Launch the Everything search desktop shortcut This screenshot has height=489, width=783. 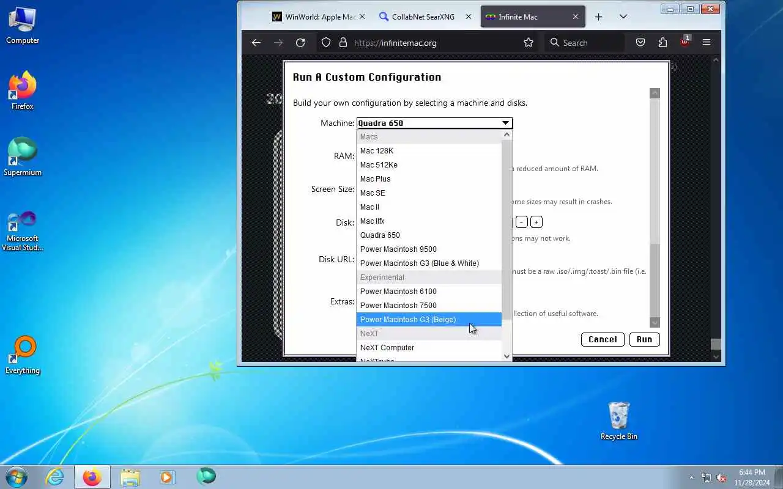23,355
